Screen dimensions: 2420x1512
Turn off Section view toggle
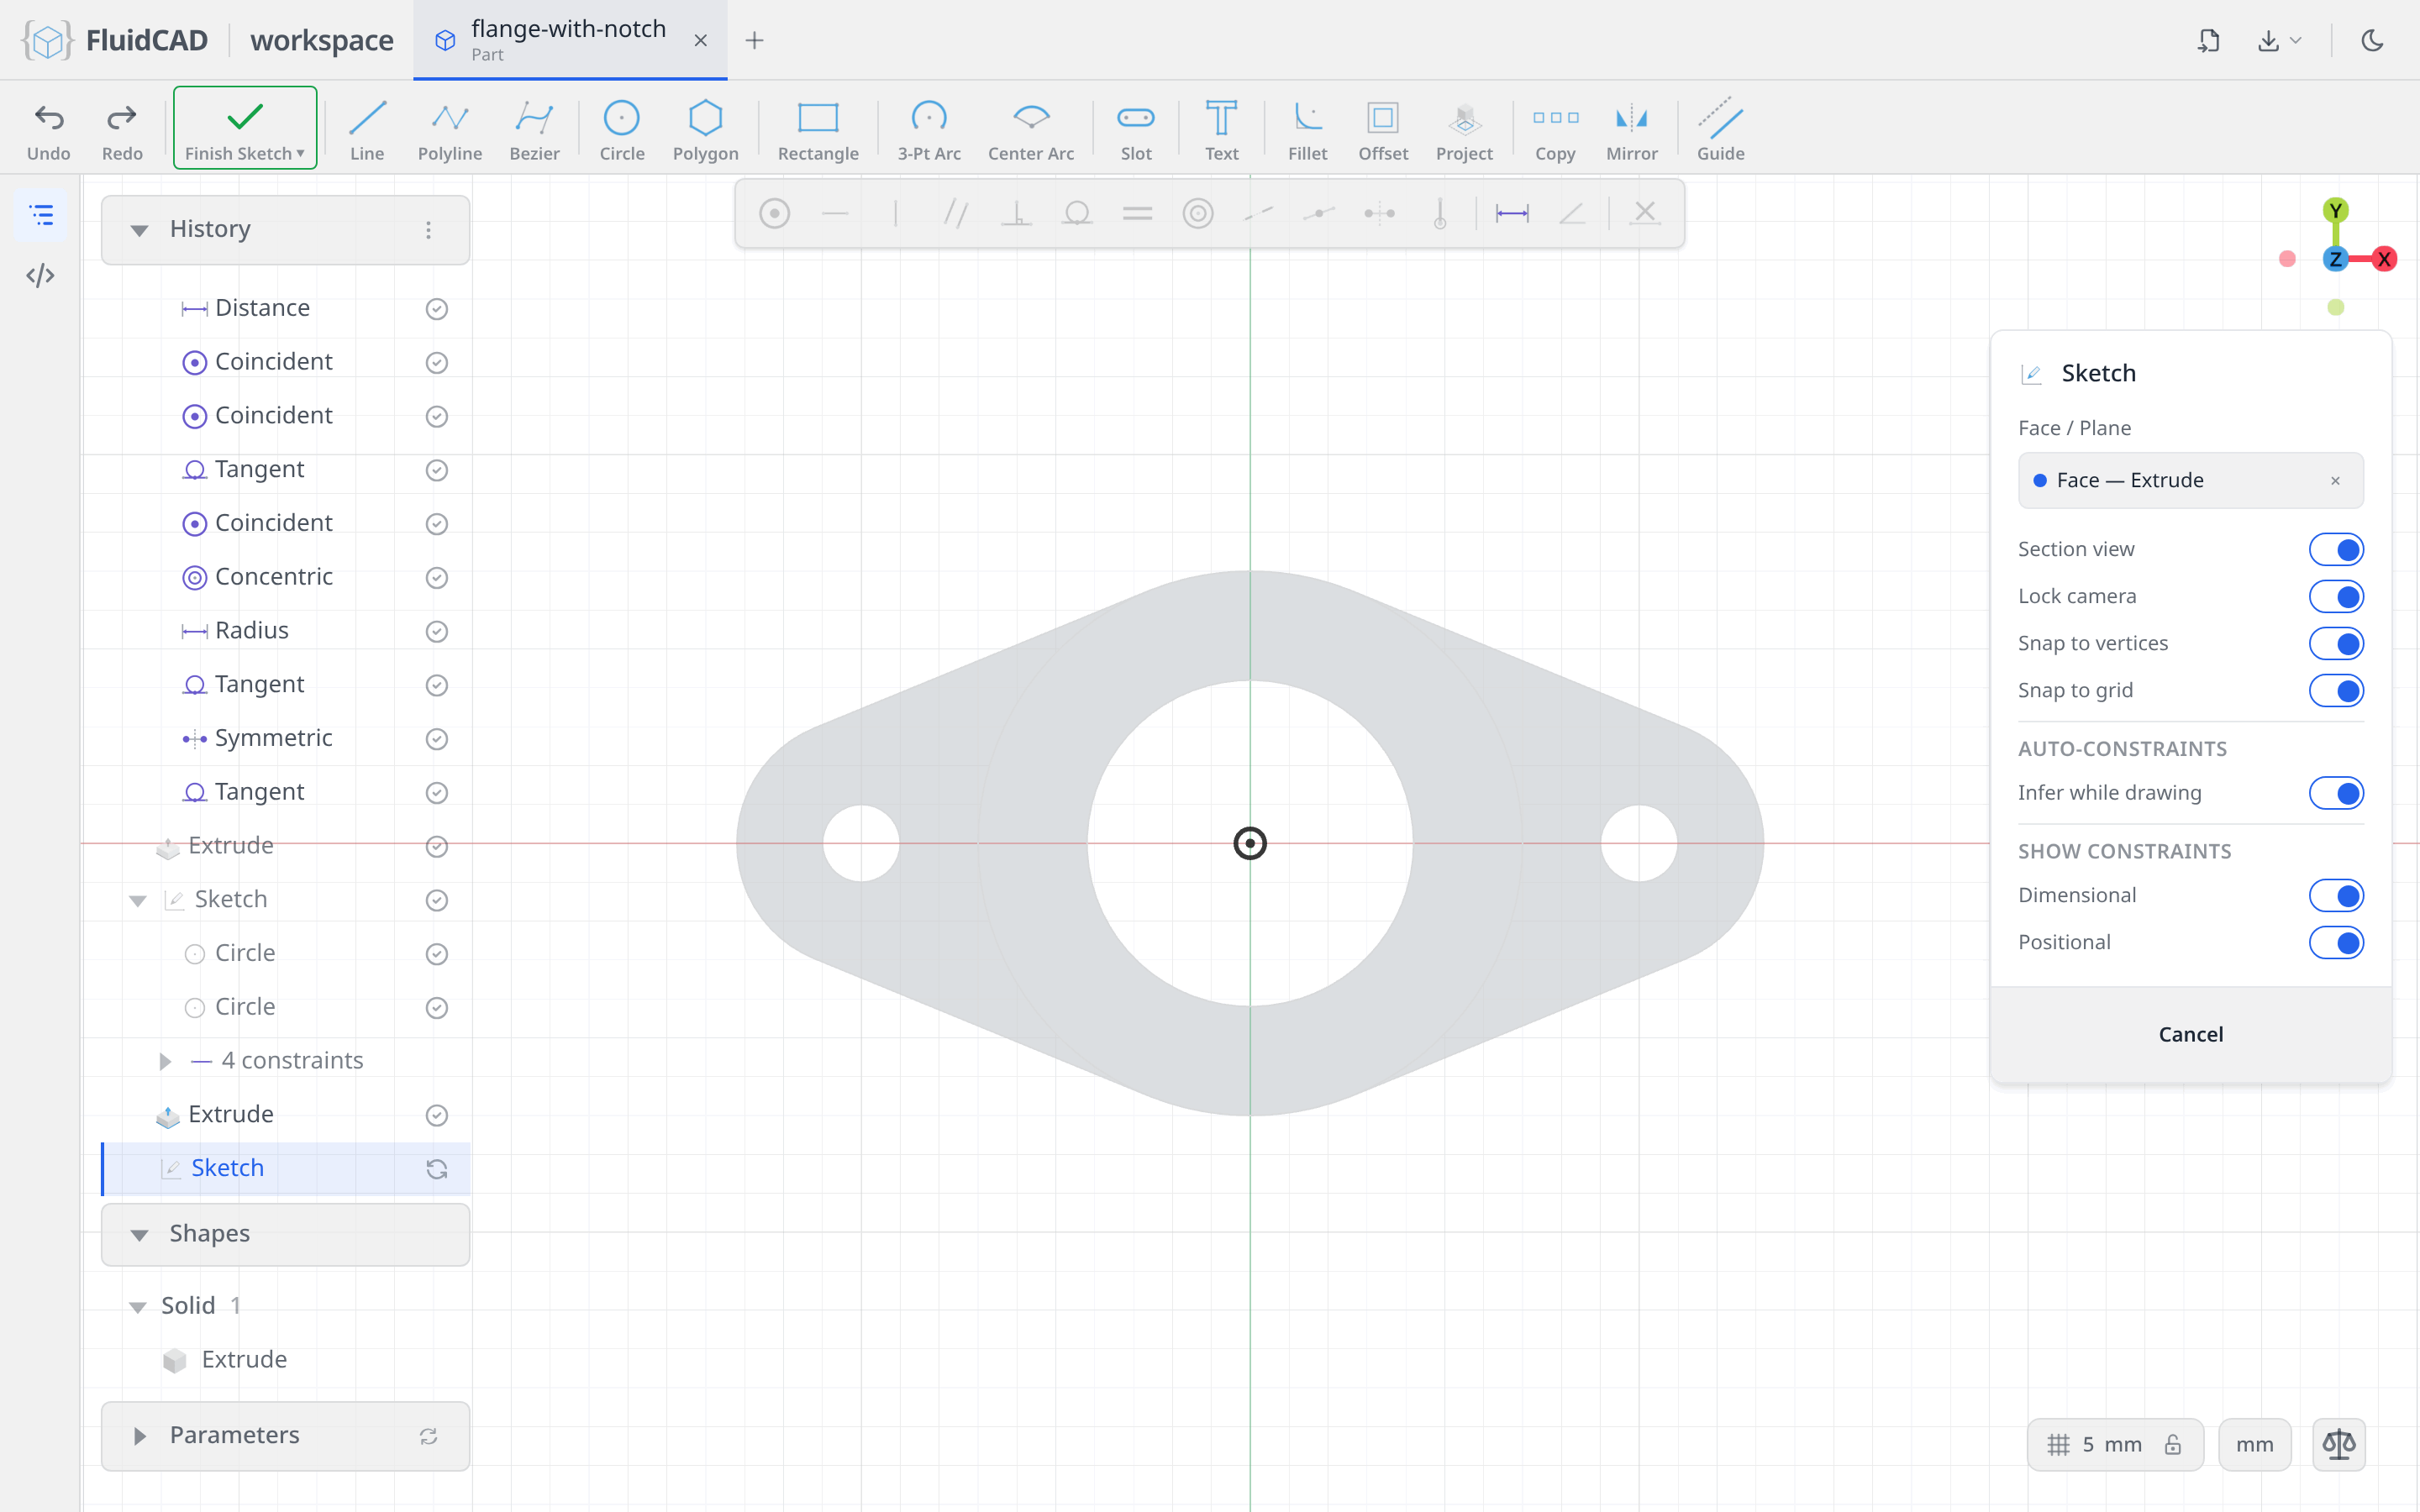tap(2336, 549)
